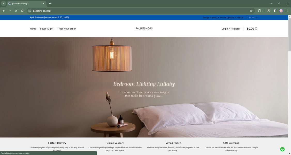This screenshot has width=291, height=155.
Task: Click the address bar URL
Action: (42, 11)
